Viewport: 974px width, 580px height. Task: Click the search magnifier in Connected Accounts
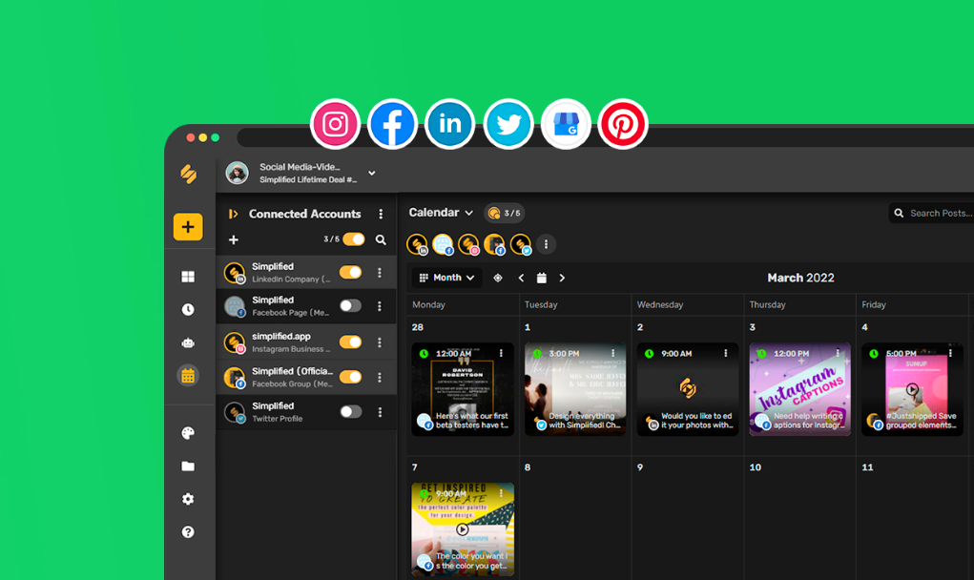381,239
